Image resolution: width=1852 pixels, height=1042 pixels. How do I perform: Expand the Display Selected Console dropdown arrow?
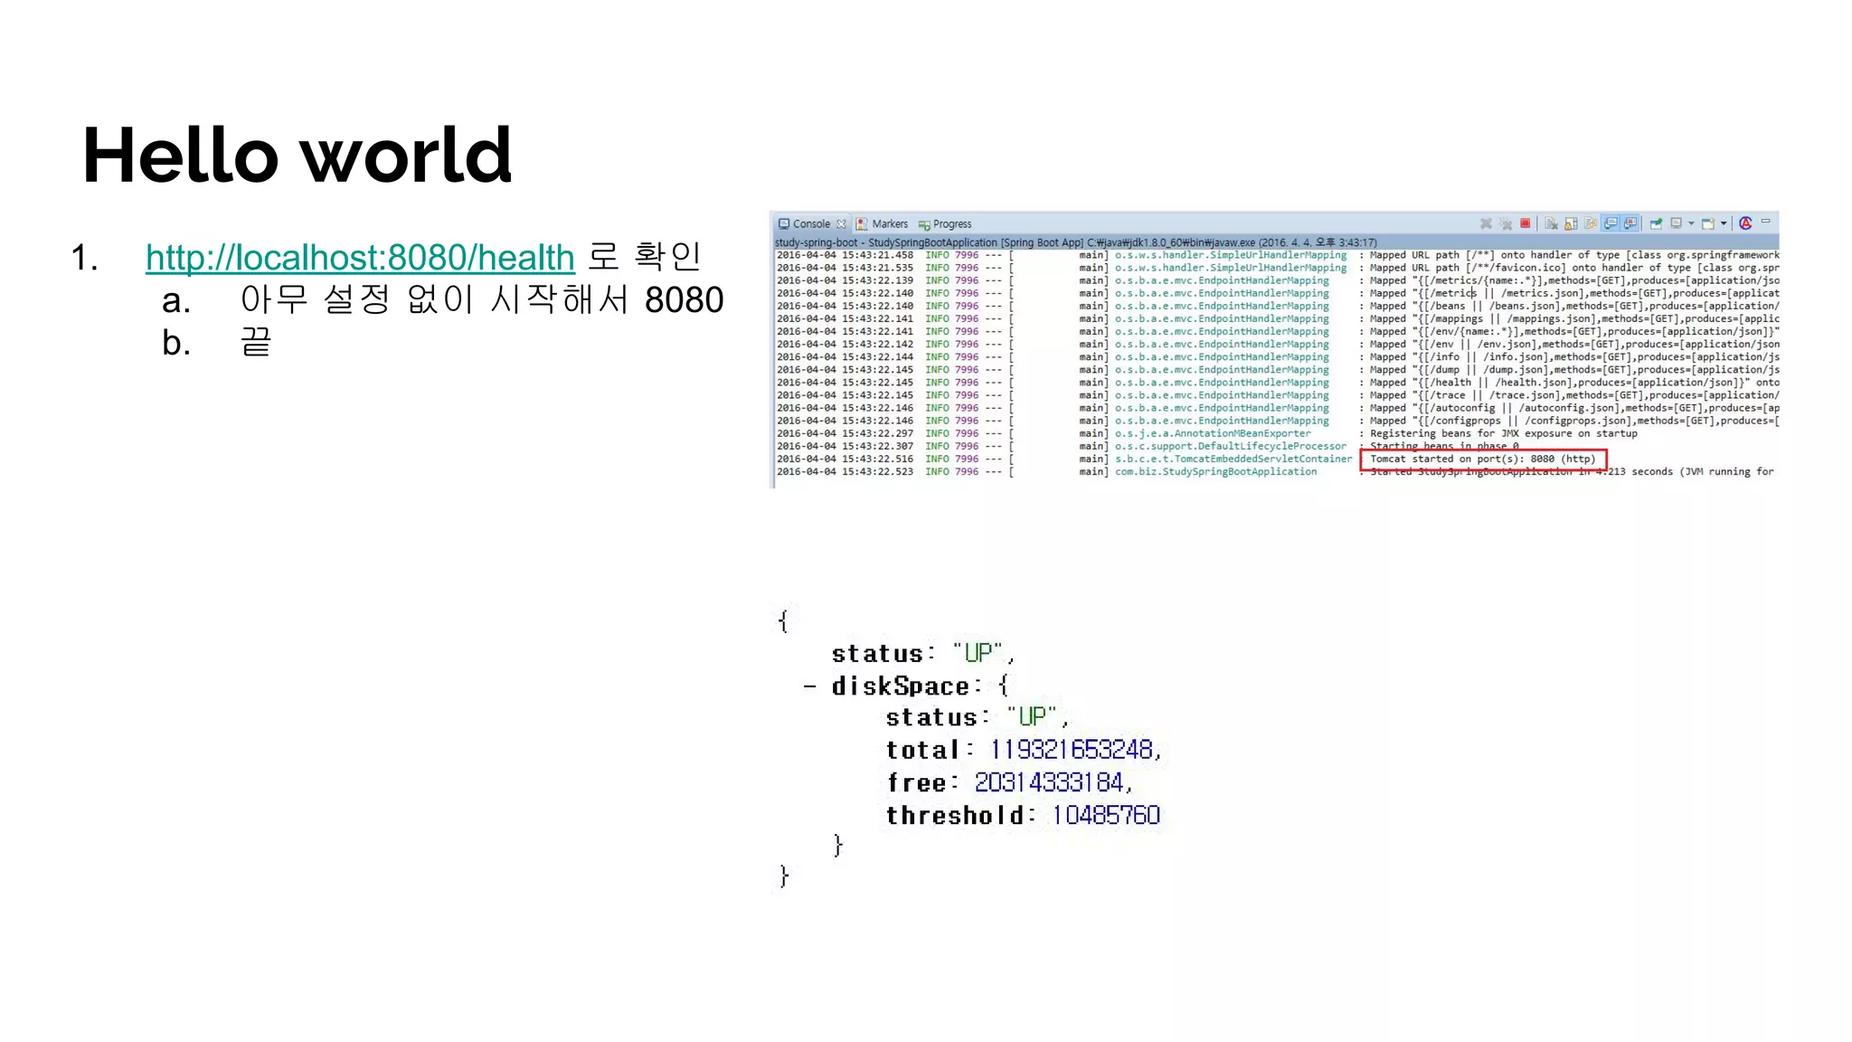pyautogui.click(x=1691, y=223)
